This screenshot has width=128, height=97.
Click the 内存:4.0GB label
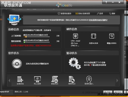click(x=94, y=43)
